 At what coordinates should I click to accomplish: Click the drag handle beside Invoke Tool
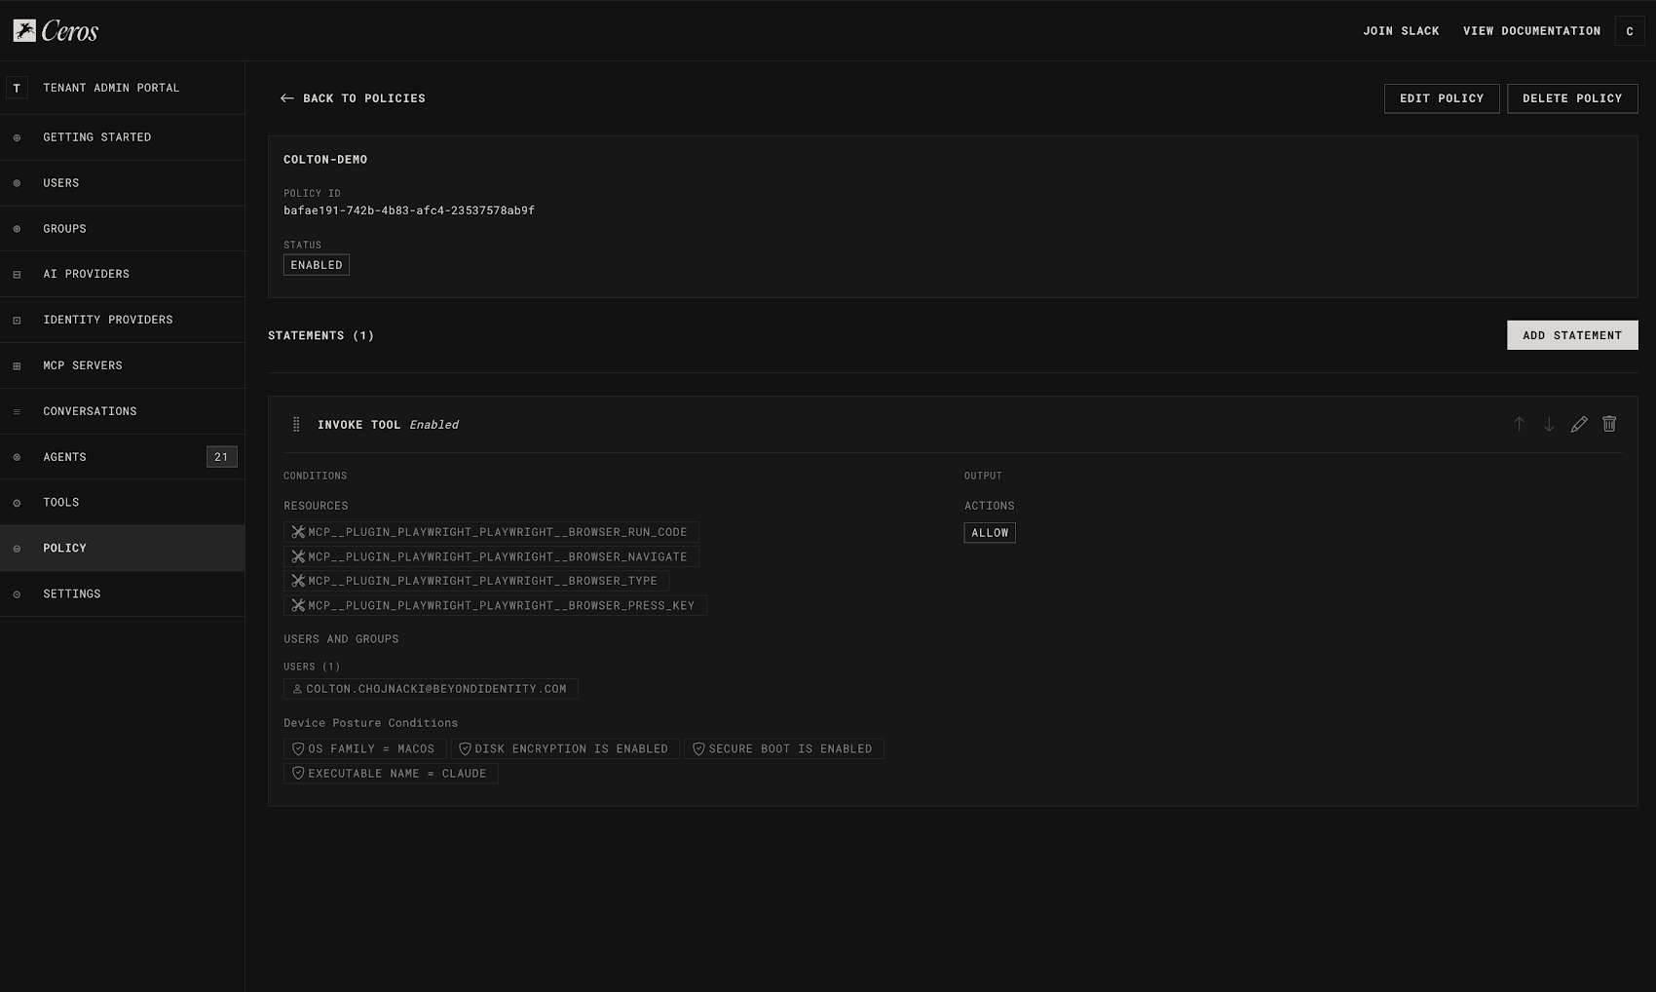296,424
